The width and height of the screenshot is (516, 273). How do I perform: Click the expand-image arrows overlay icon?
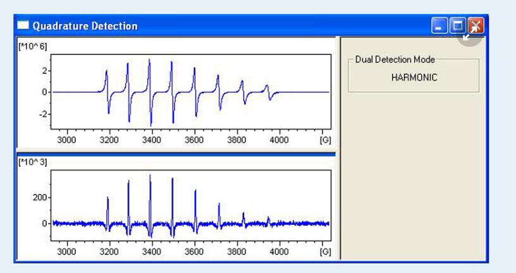470,32
